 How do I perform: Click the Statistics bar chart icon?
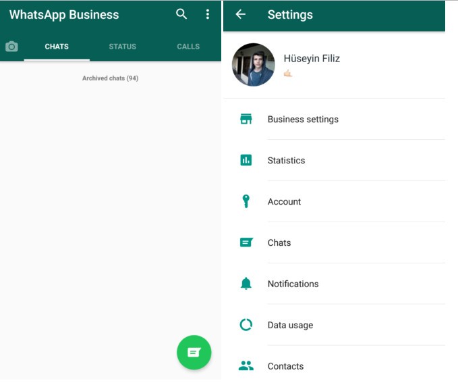pyautogui.click(x=246, y=160)
